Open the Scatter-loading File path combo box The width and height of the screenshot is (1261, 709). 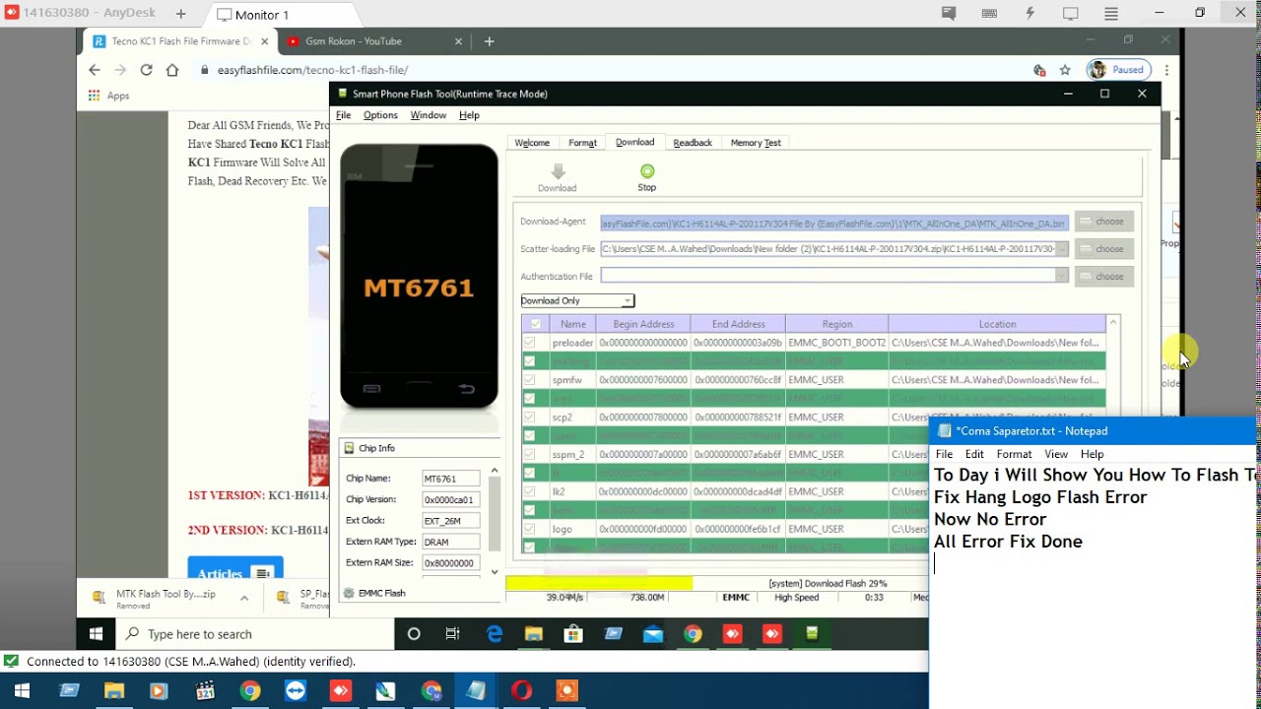[x=834, y=249]
